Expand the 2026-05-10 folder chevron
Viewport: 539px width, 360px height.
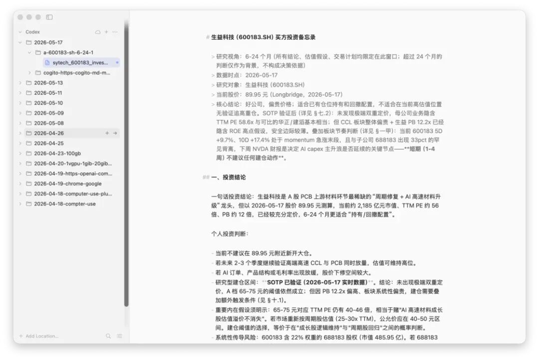20,103
